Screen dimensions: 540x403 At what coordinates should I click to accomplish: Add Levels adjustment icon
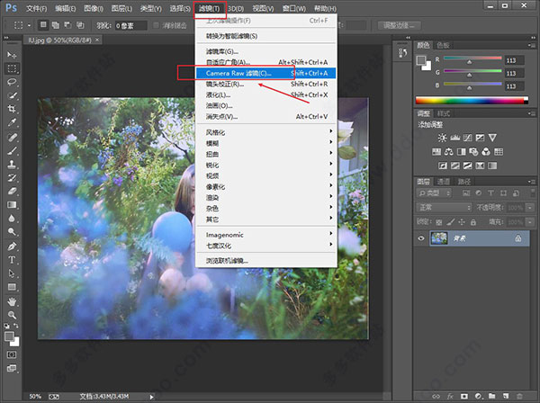[x=454, y=138]
